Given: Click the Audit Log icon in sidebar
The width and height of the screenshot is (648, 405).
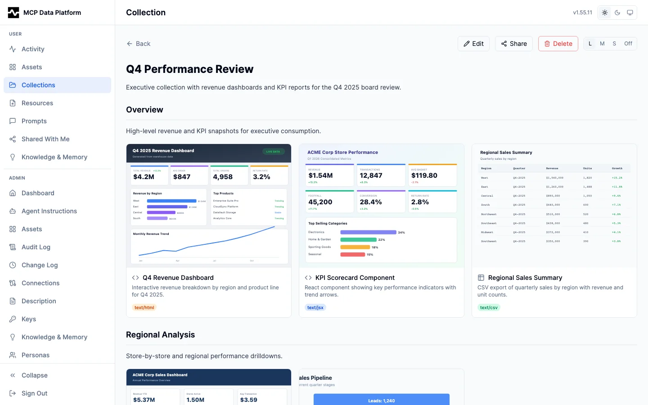Looking at the screenshot, I should click(13, 247).
